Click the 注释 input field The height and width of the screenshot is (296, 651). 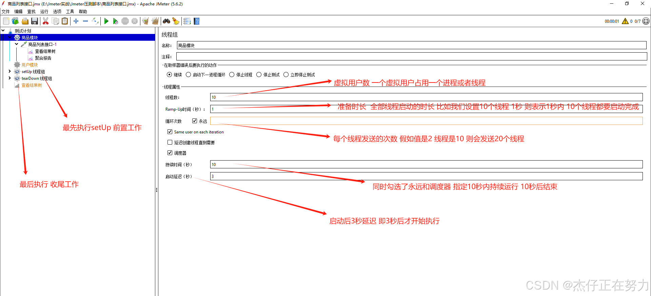(412, 56)
